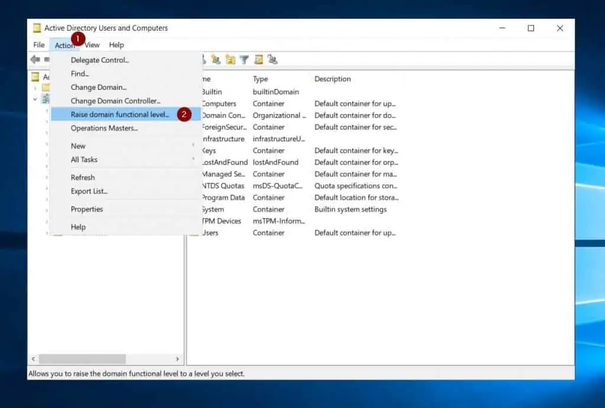Viewport: 605px width, 408px height.
Task: Click the Add to group toolbar icon
Action: point(272,60)
